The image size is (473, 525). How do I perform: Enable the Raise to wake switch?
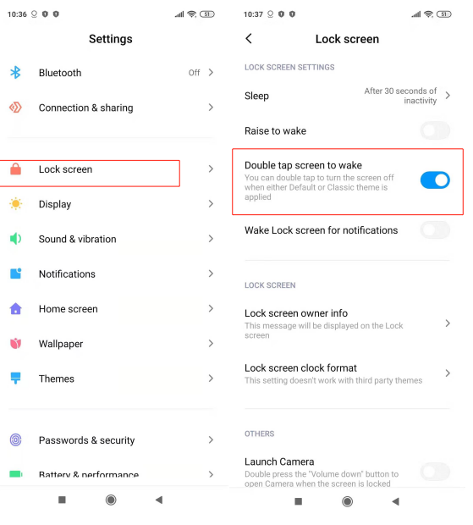click(x=435, y=130)
